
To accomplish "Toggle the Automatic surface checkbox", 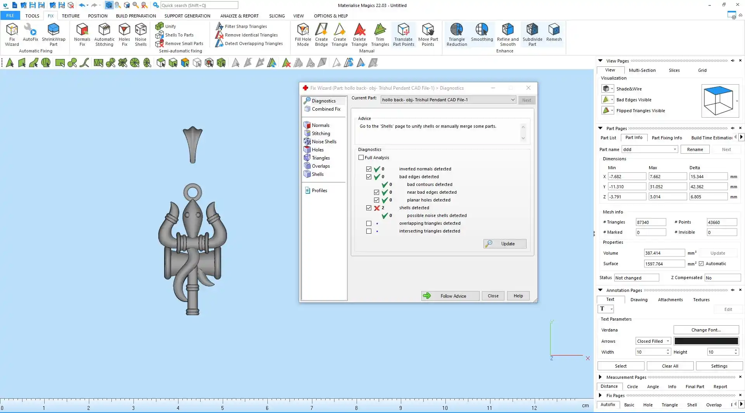I will tap(701, 264).
